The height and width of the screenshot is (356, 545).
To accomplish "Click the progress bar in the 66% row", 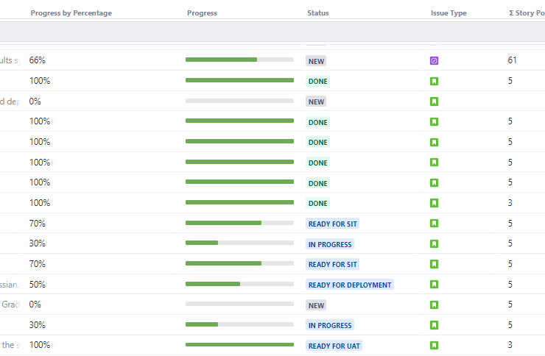I will [x=239, y=60].
